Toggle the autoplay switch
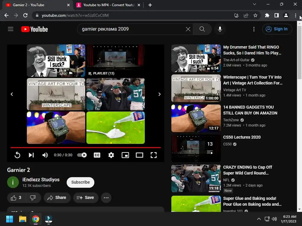Image resolution: width=302 pixels, height=226 pixels. 82,155
